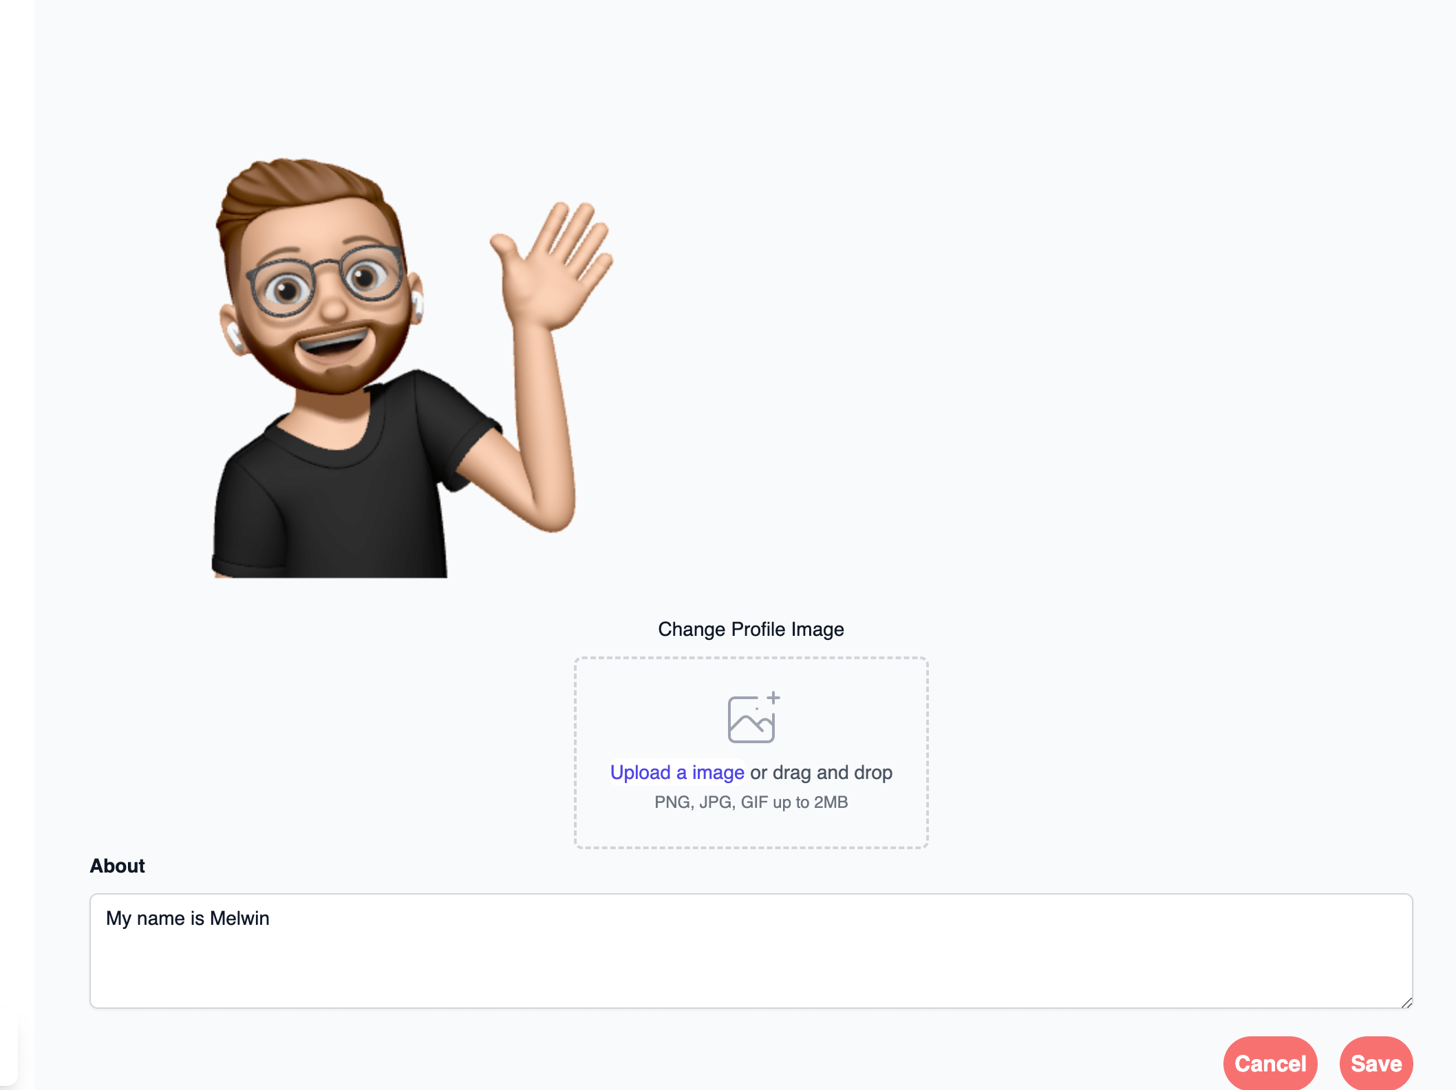
Task: Click 'PNG, JPG, GIF up to 2MB' hint
Action: point(751,802)
